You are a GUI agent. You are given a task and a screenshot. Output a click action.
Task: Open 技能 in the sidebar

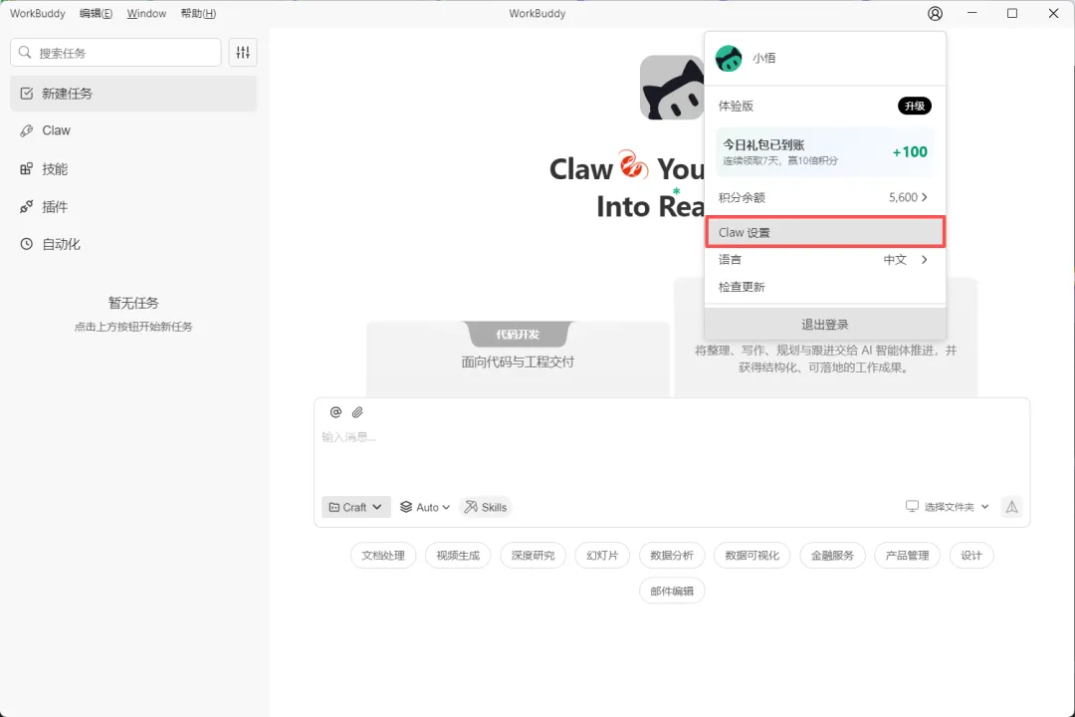pos(133,168)
